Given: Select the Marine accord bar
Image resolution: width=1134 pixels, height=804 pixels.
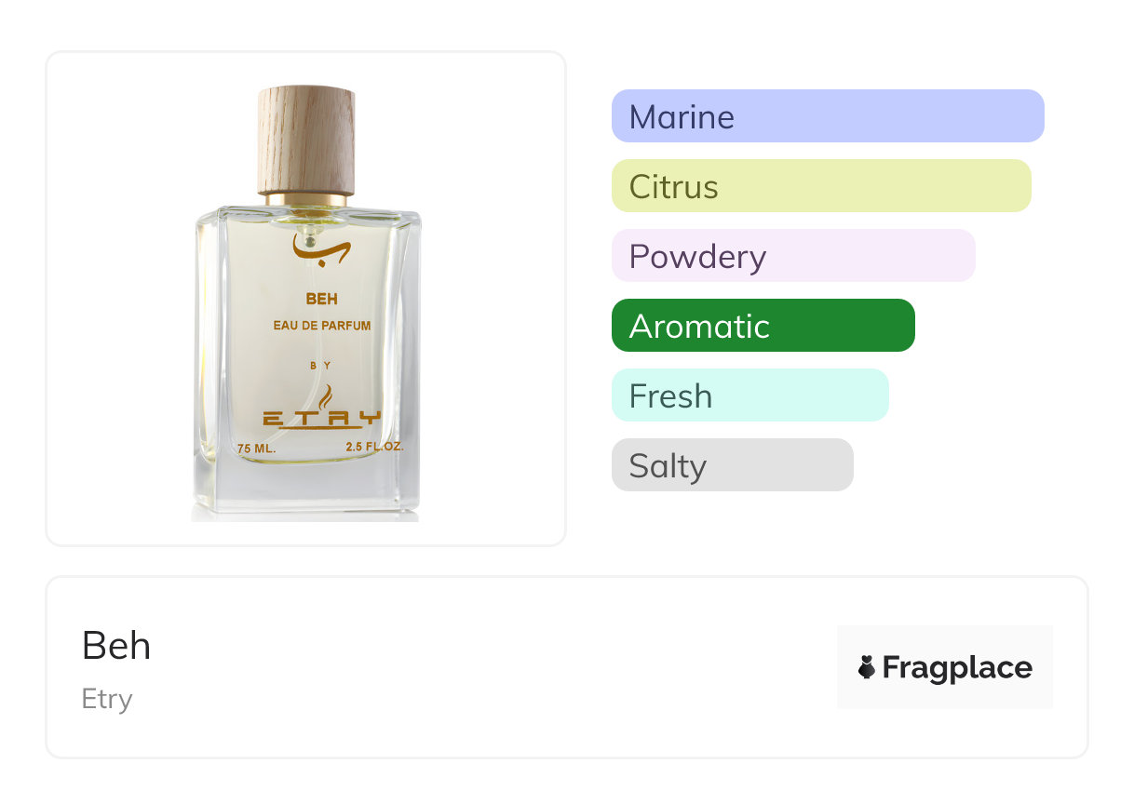Looking at the screenshot, I should click(x=827, y=116).
